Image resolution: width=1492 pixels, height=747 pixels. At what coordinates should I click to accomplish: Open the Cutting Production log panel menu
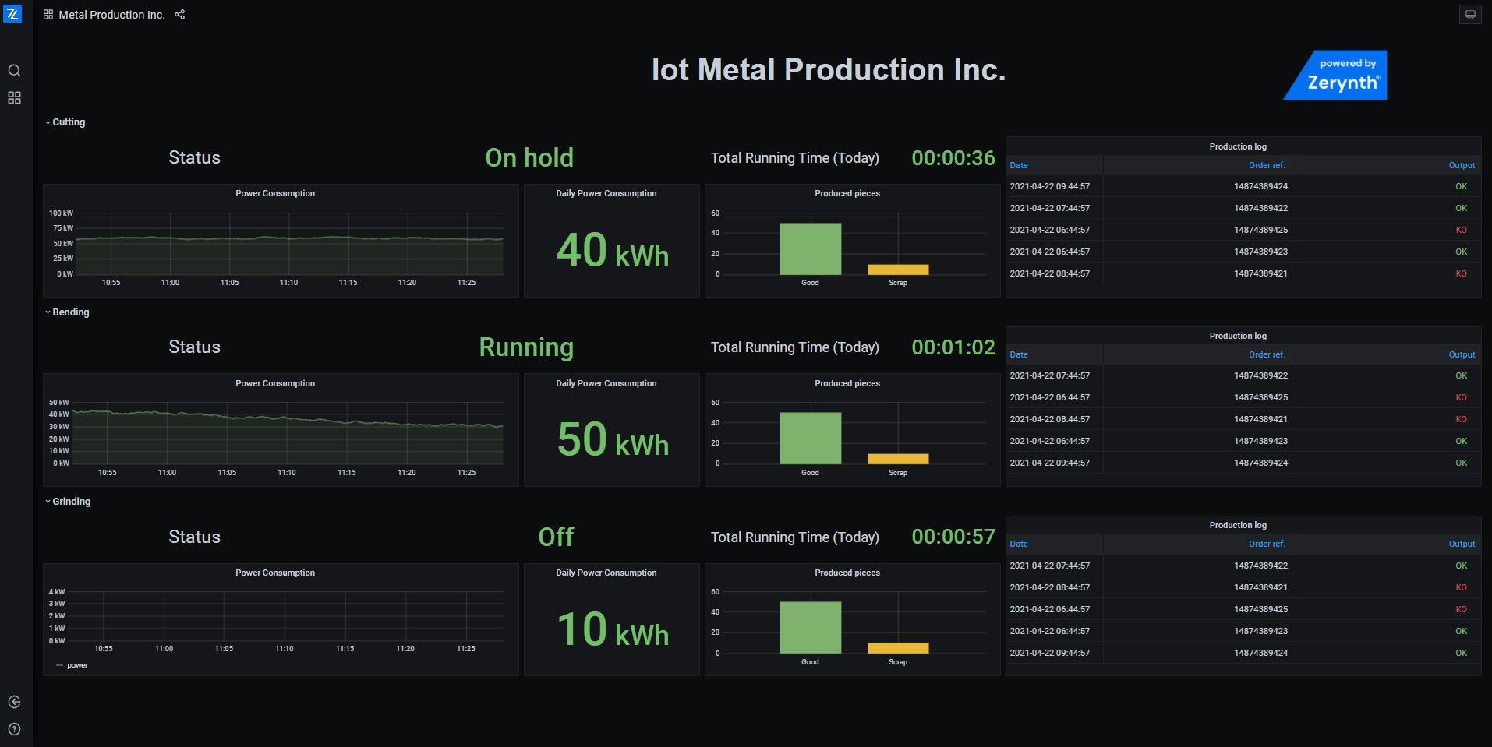(x=1238, y=146)
